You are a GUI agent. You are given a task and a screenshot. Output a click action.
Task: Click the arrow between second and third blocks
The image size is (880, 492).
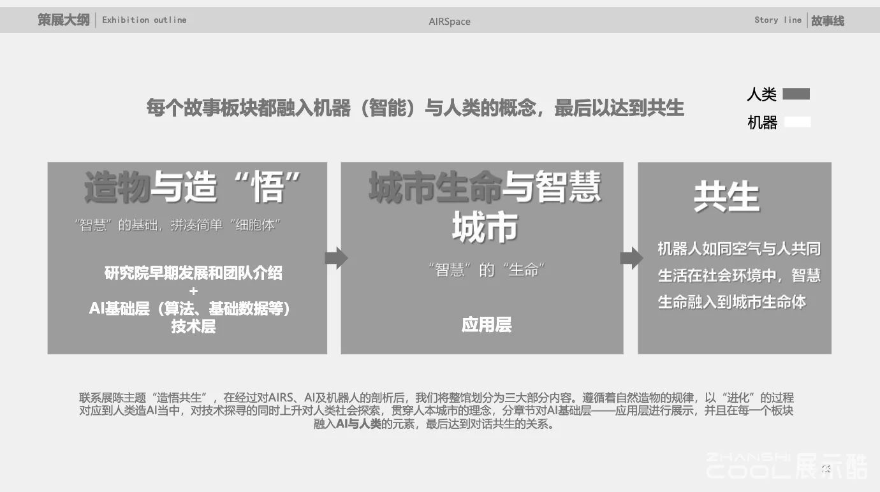[x=631, y=258]
